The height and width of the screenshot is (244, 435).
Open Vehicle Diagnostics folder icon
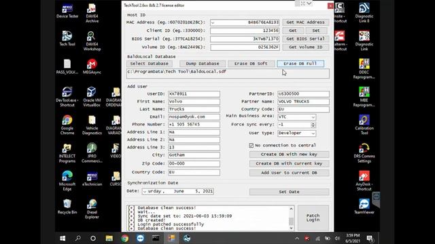(92, 125)
